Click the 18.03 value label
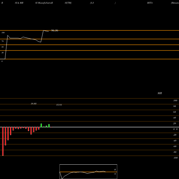This screenshot has height=179, width=179. (34, 103)
